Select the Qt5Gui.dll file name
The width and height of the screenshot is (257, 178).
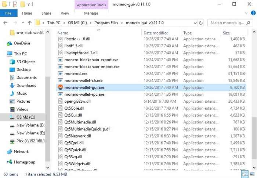[x=73, y=115]
